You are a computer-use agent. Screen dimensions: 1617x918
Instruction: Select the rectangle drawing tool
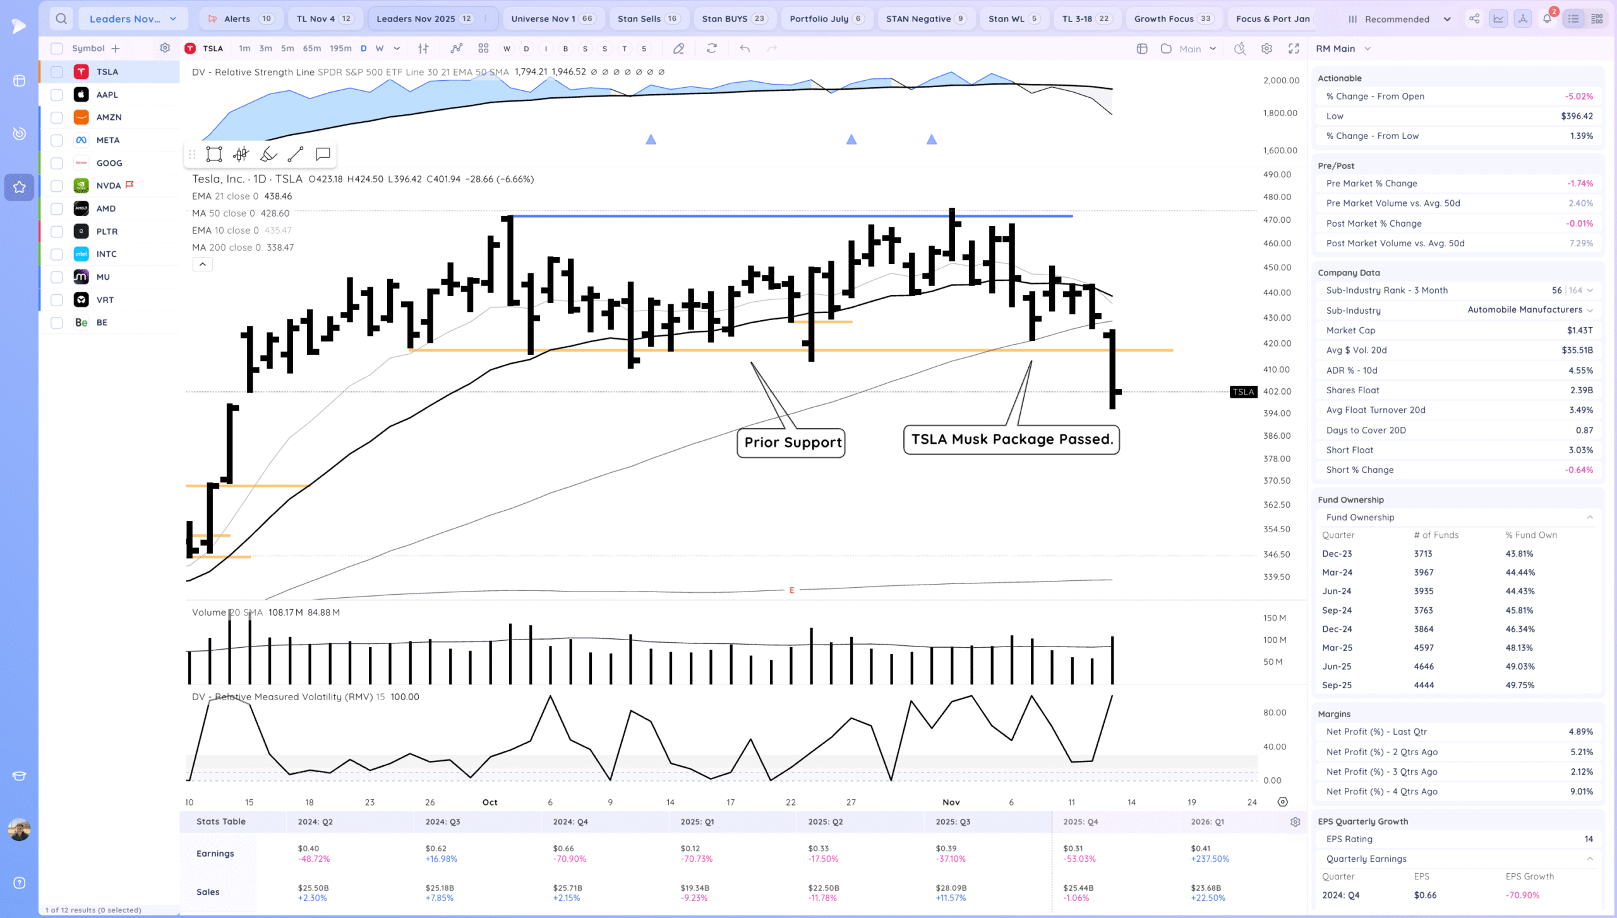coord(214,154)
